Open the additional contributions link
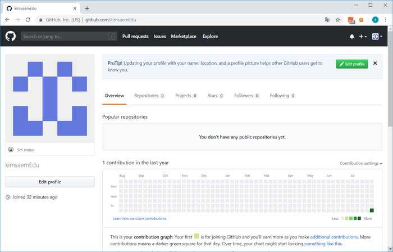 (x=334, y=237)
